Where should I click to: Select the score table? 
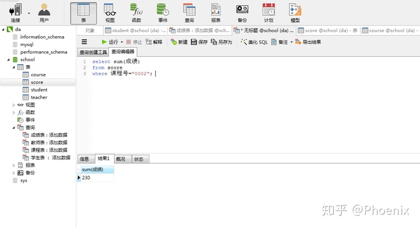37,82
